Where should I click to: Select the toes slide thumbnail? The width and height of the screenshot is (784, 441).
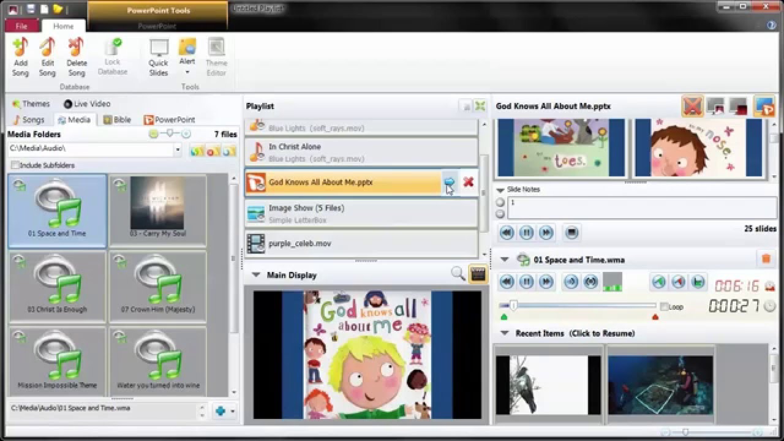(562, 148)
